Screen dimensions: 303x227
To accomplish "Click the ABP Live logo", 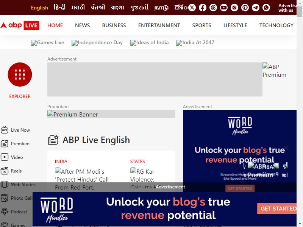I will [20, 25].
